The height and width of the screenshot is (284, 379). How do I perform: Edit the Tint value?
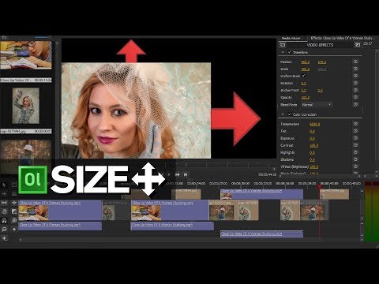click(x=312, y=131)
